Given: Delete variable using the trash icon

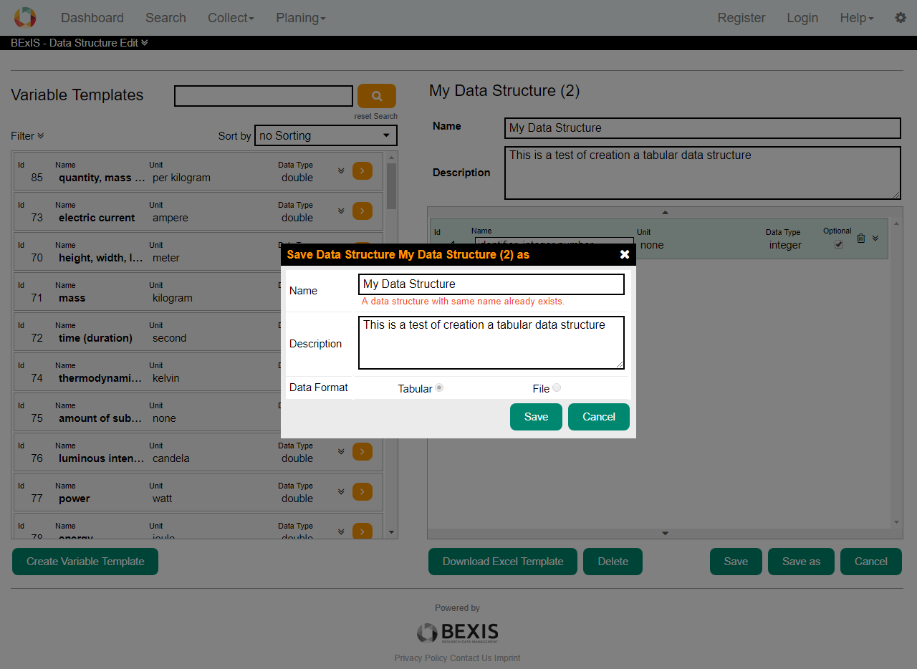Looking at the screenshot, I should tap(861, 239).
